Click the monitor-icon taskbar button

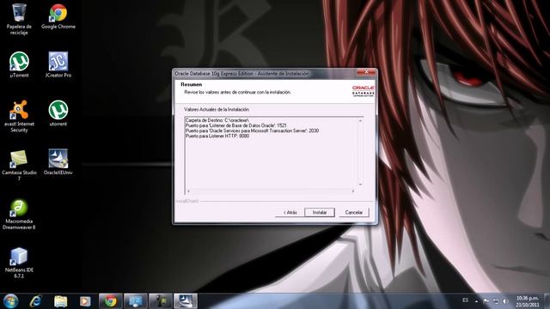click(x=136, y=301)
